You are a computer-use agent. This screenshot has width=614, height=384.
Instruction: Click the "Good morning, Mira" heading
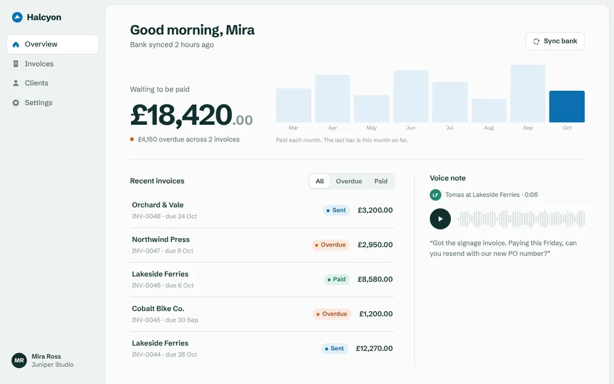(193, 30)
